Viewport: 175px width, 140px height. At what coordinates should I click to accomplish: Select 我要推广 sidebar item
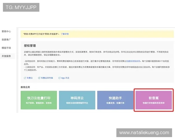tap(6, 40)
